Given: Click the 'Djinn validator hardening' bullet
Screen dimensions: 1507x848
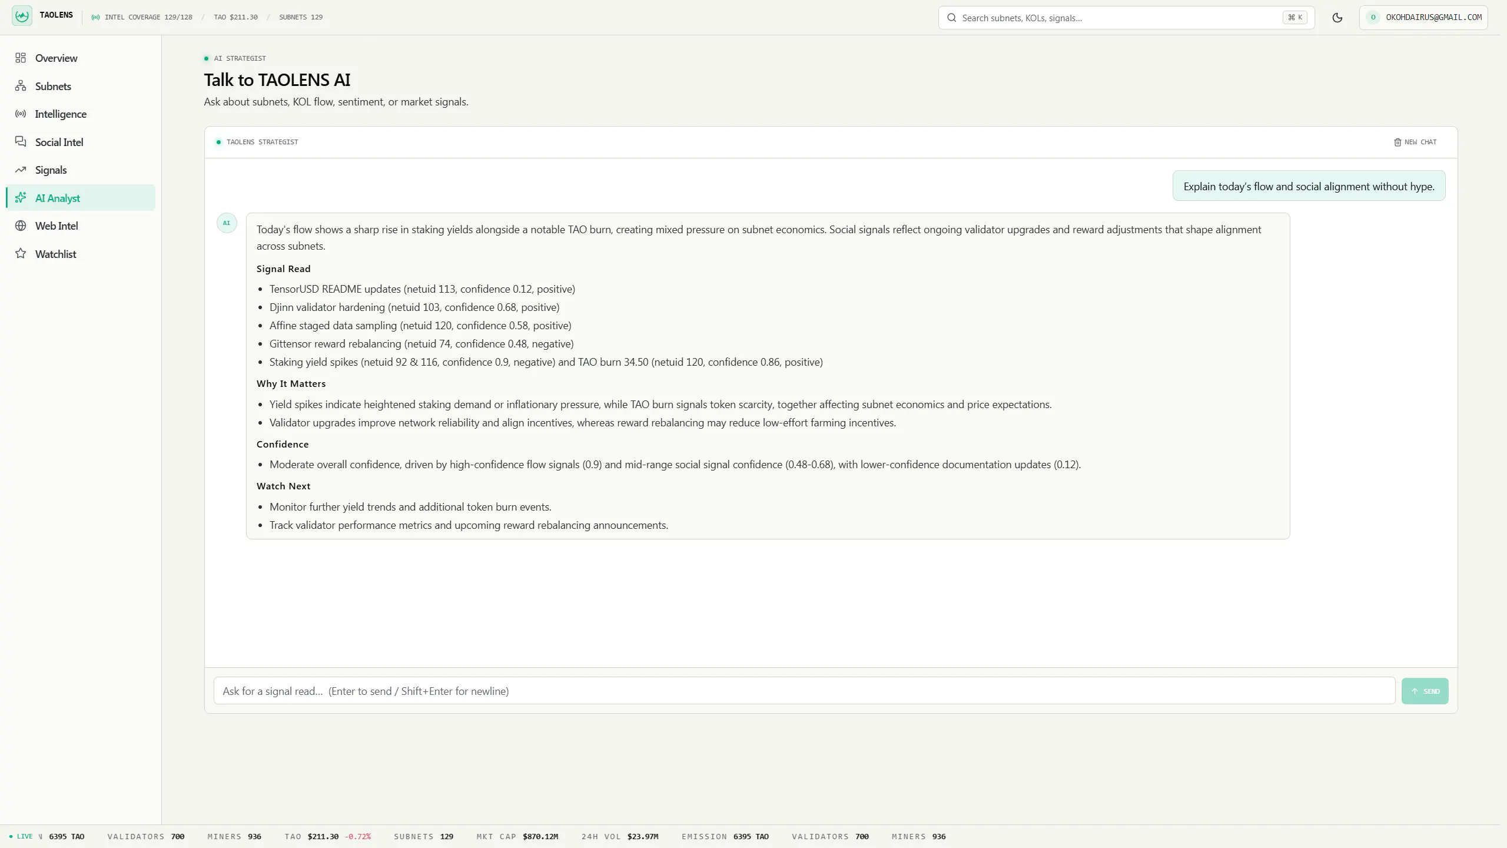Looking at the screenshot, I should (x=414, y=307).
